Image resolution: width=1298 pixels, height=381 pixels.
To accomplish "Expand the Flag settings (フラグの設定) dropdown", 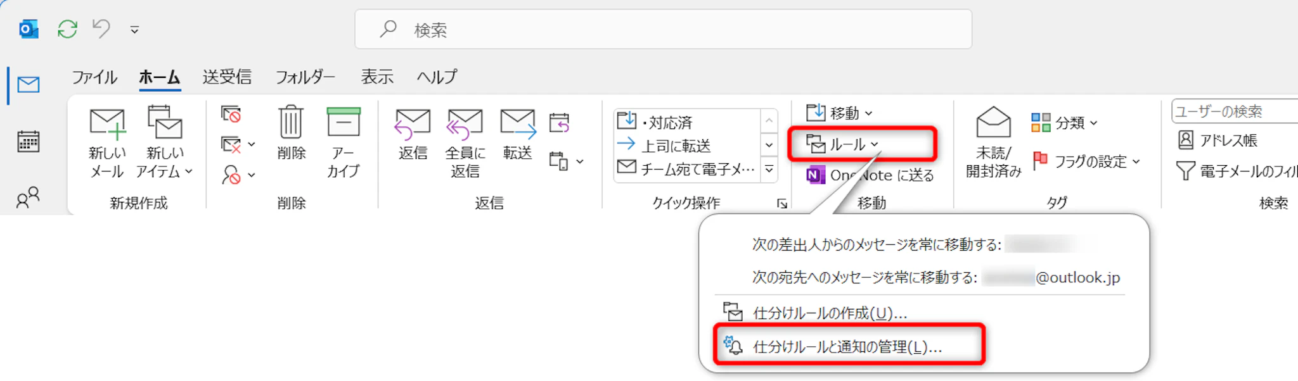I will point(1086,161).
